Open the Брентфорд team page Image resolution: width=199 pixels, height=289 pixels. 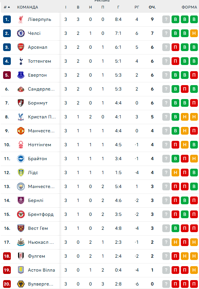[x=41, y=214]
